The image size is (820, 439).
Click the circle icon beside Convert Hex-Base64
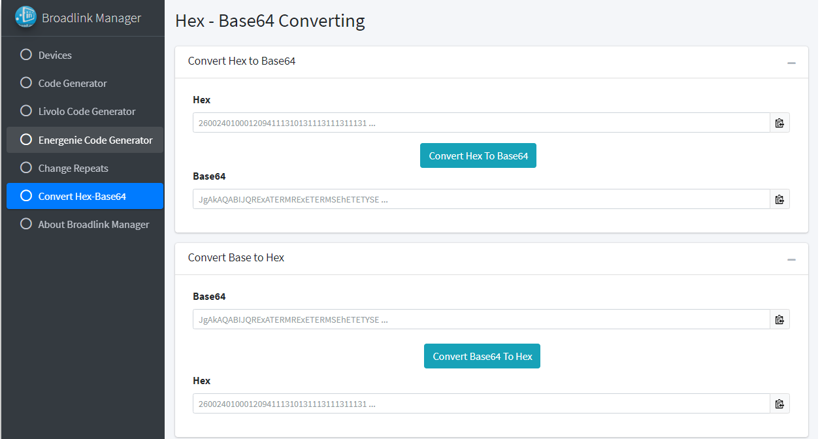point(26,196)
